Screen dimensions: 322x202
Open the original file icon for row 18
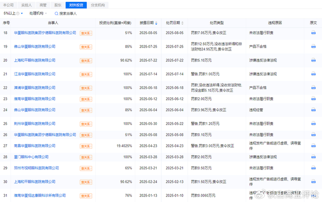(x=313, y=33)
